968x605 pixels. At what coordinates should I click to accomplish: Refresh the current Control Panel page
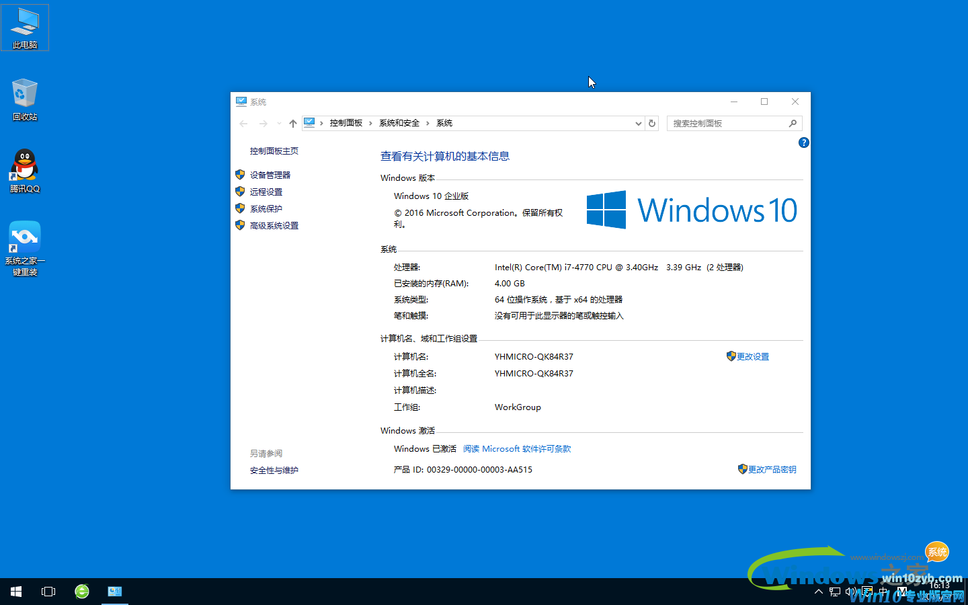pyautogui.click(x=651, y=123)
